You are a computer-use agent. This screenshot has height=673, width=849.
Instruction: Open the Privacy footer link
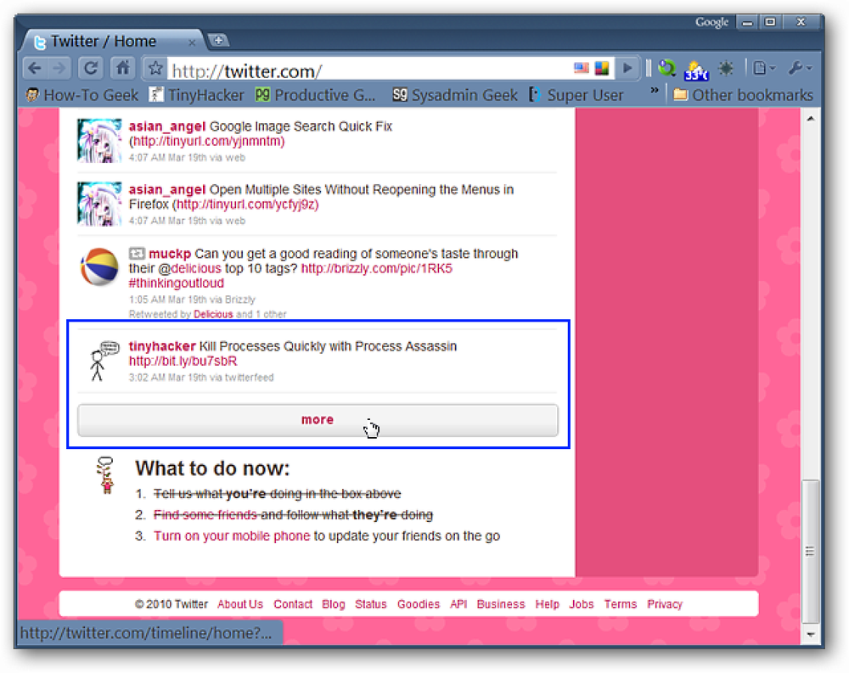click(665, 604)
